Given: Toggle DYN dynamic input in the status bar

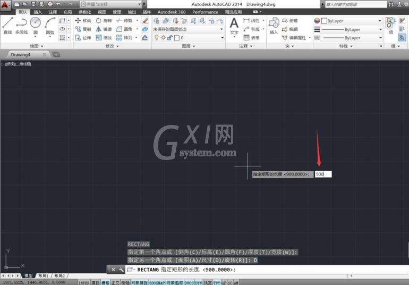Looking at the screenshot, I should [198, 283].
